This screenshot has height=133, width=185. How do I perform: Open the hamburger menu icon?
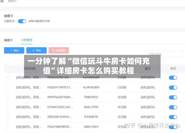click(x=2, y=1)
